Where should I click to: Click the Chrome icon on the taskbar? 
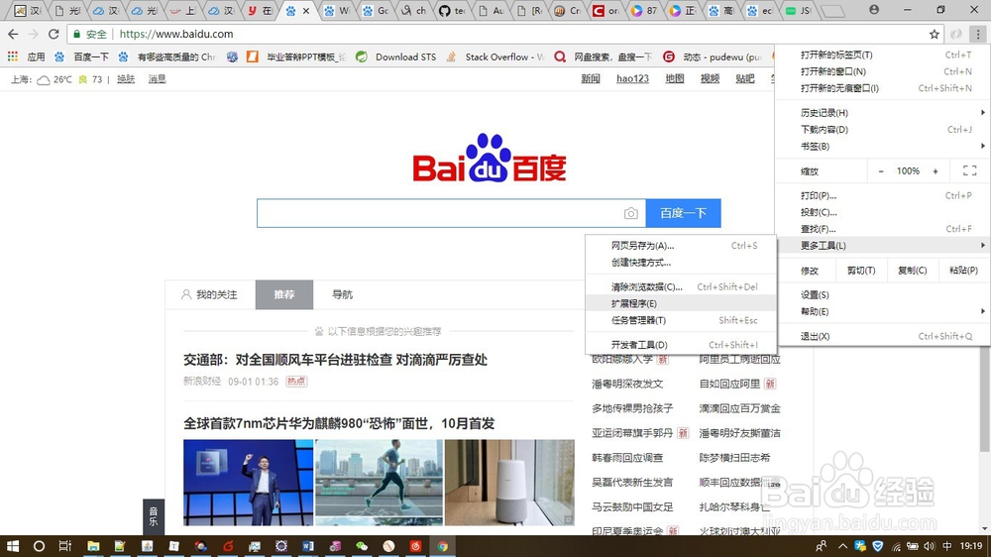point(442,546)
